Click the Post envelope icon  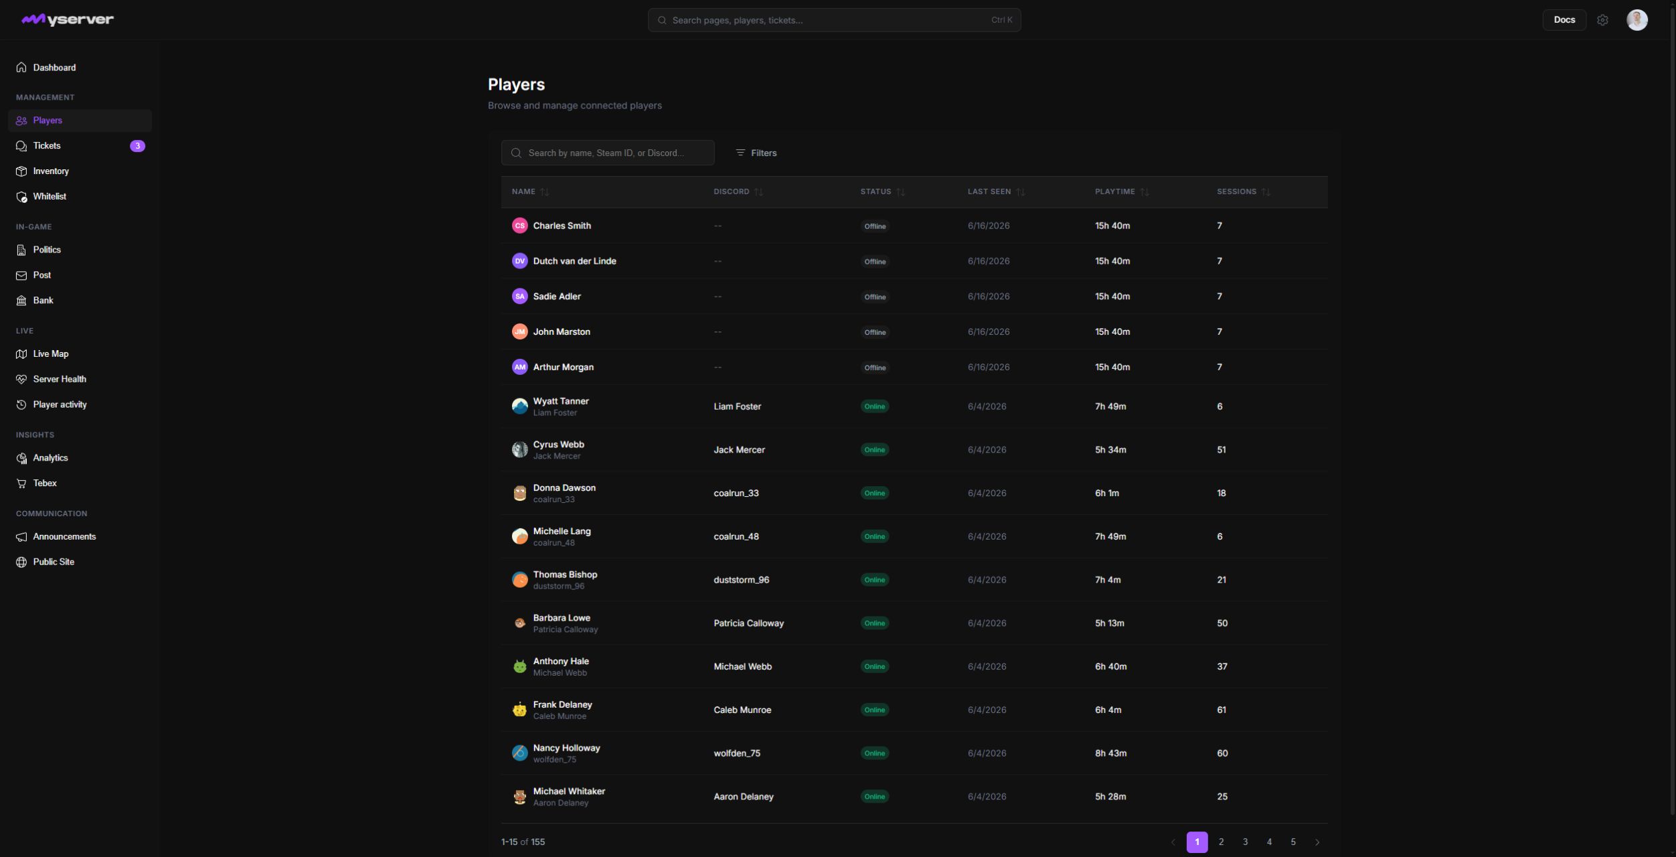click(21, 275)
